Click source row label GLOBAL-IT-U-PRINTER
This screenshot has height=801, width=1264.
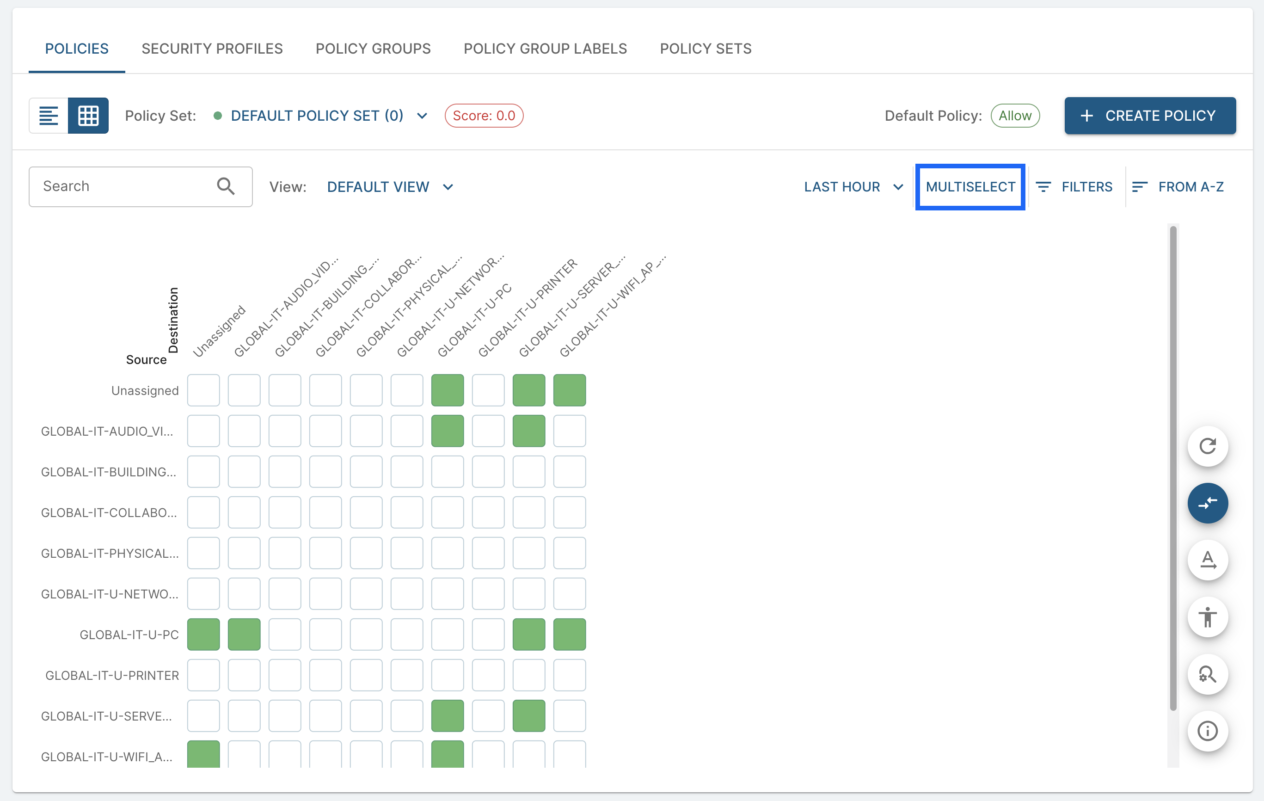112,676
